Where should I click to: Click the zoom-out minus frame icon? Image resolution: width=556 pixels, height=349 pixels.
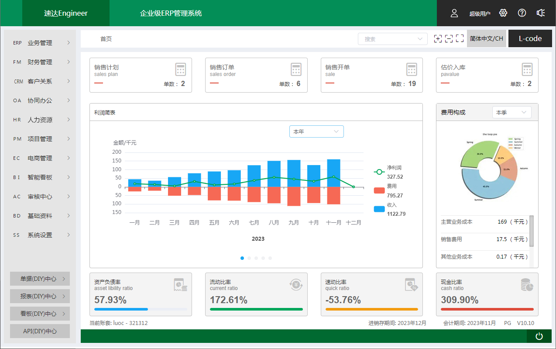coord(449,39)
